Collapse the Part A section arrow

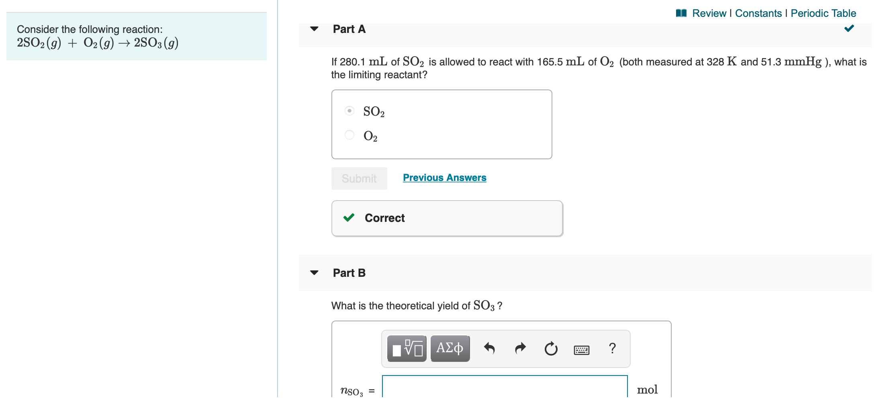point(314,29)
